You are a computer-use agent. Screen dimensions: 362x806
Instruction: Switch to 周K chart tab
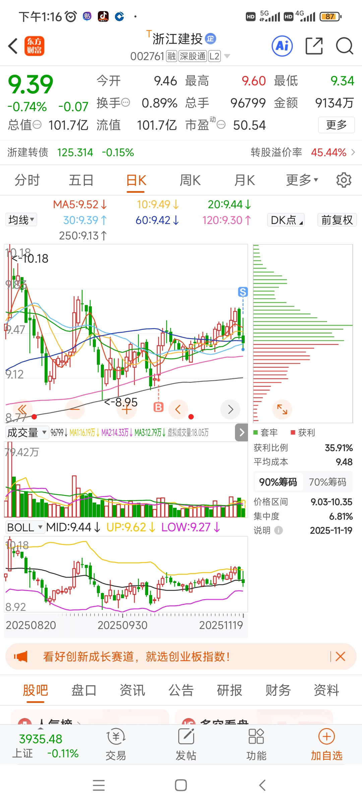[190, 180]
